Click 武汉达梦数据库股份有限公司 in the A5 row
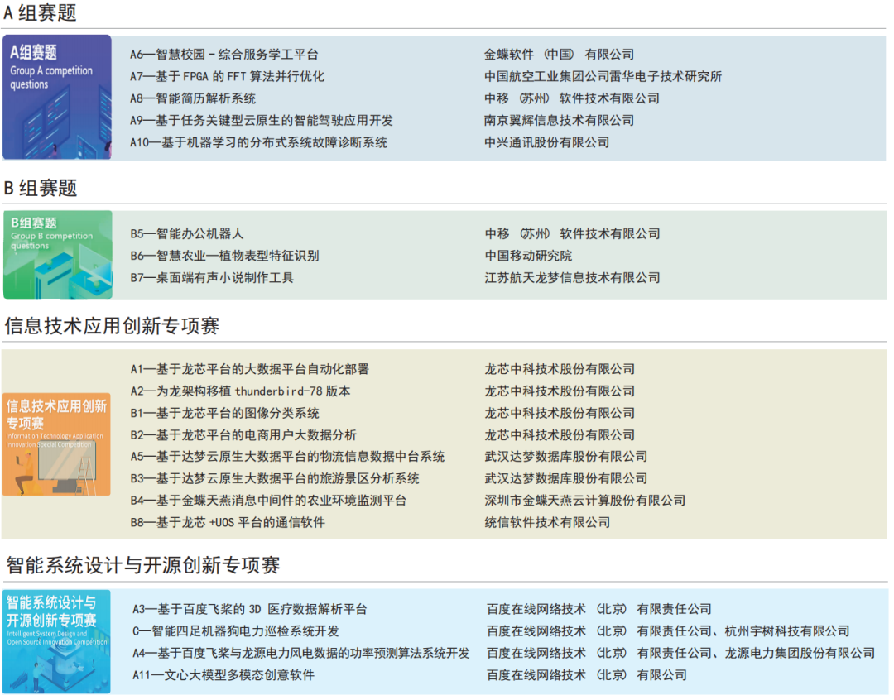The image size is (894, 700). pos(565,457)
